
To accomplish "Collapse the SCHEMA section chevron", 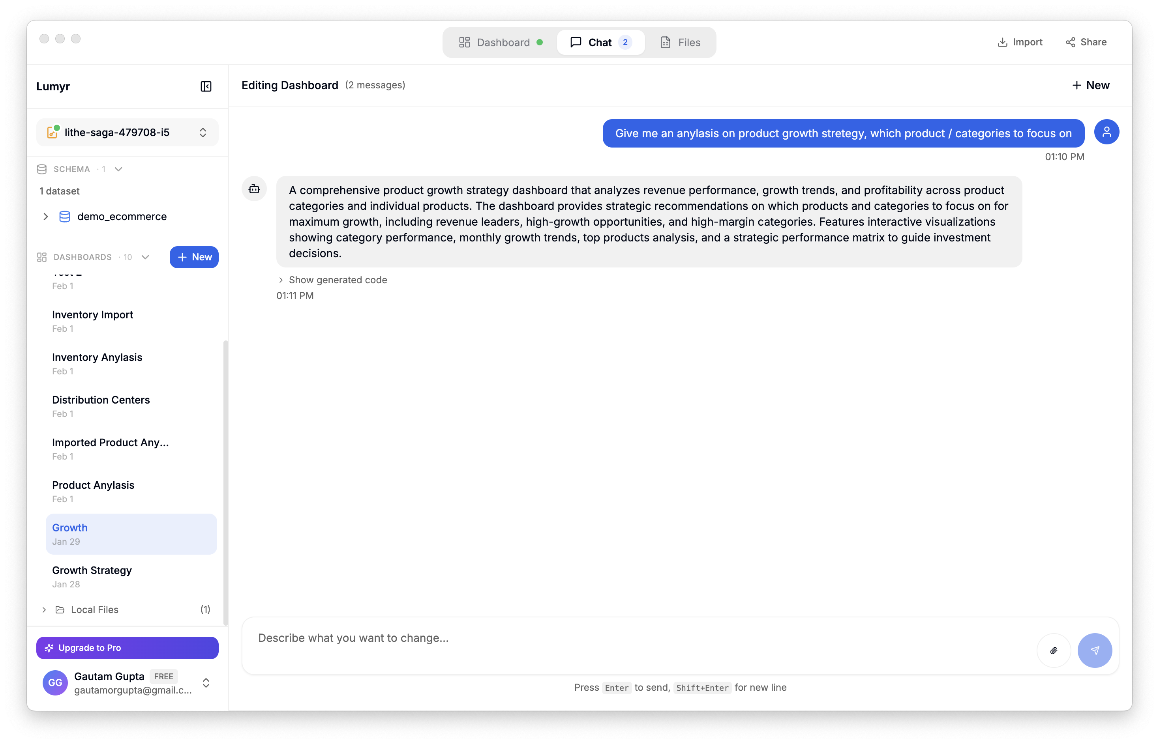I will 118,168.
